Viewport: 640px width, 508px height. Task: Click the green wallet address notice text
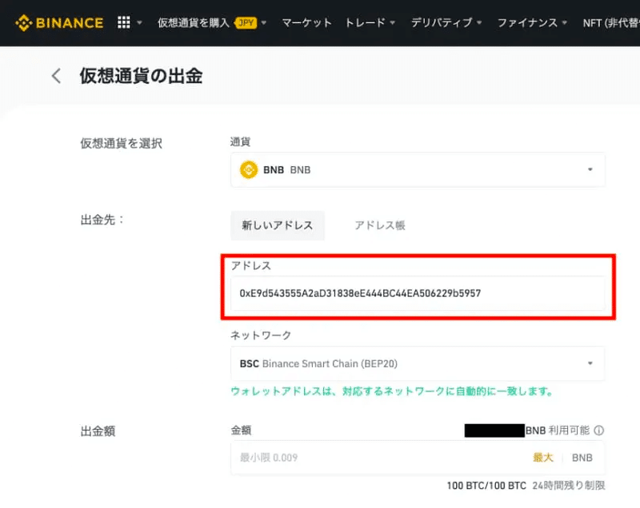tap(392, 391)
